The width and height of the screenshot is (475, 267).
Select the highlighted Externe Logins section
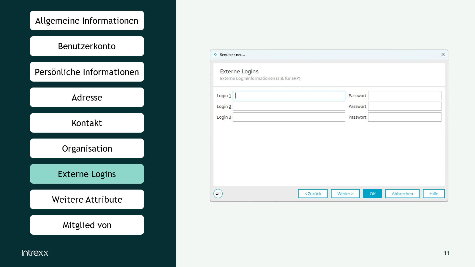87,174
